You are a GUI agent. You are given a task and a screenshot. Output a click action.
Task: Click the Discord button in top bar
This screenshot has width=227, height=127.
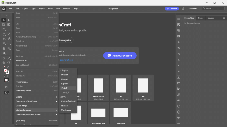click(x=172, y=9)
